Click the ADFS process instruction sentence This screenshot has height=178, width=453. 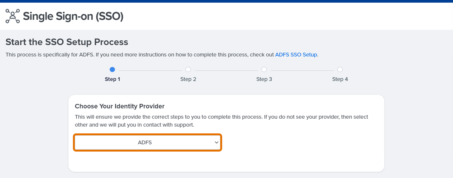click(162, 55)
